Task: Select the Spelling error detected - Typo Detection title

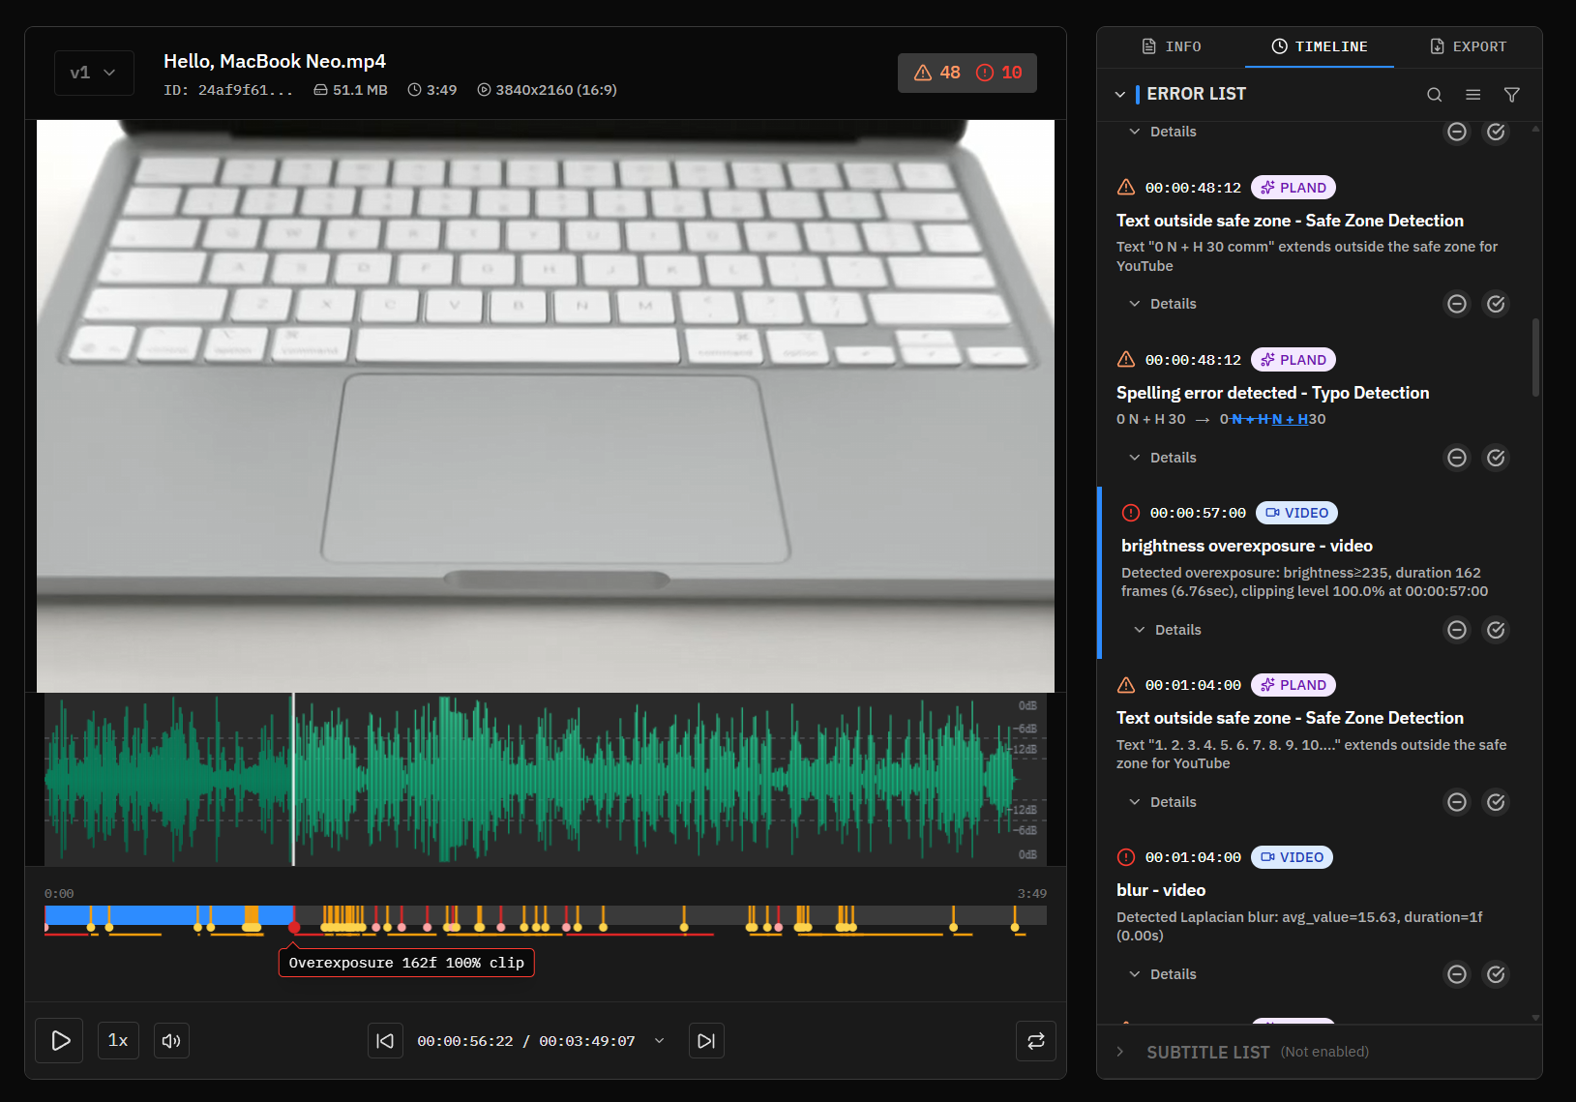Action: (x=1272, y=393)
